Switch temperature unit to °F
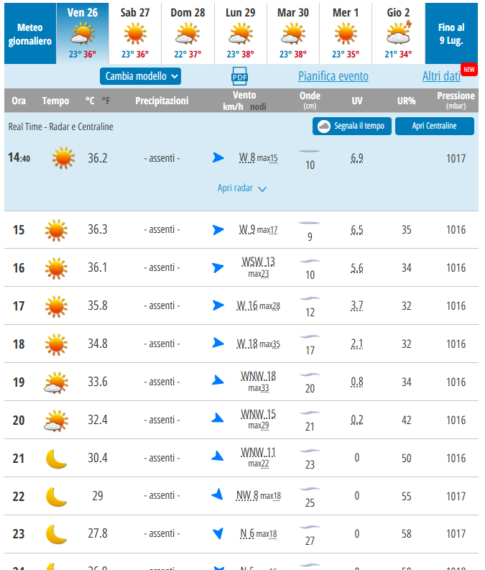 [x=106, y=101]
